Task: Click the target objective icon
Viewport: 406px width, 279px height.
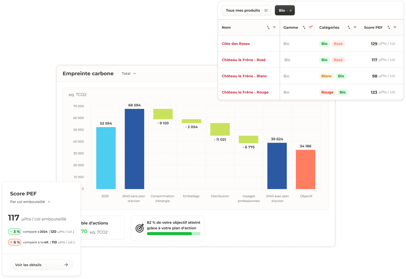Action: tap(140, 228)
